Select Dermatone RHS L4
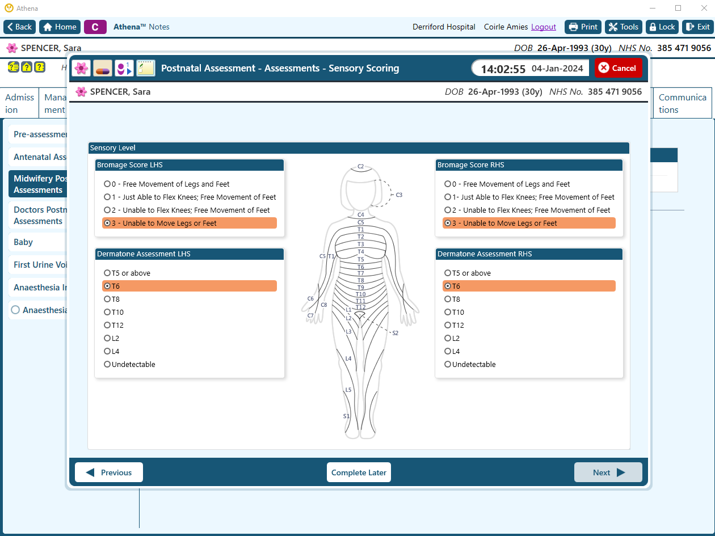 [x=529, y=351]
